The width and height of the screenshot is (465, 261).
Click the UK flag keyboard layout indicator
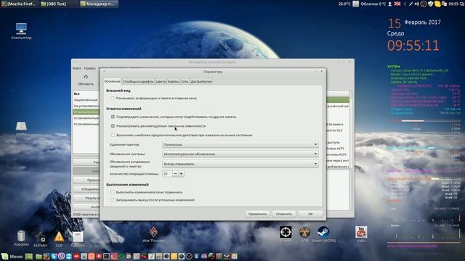397,4
